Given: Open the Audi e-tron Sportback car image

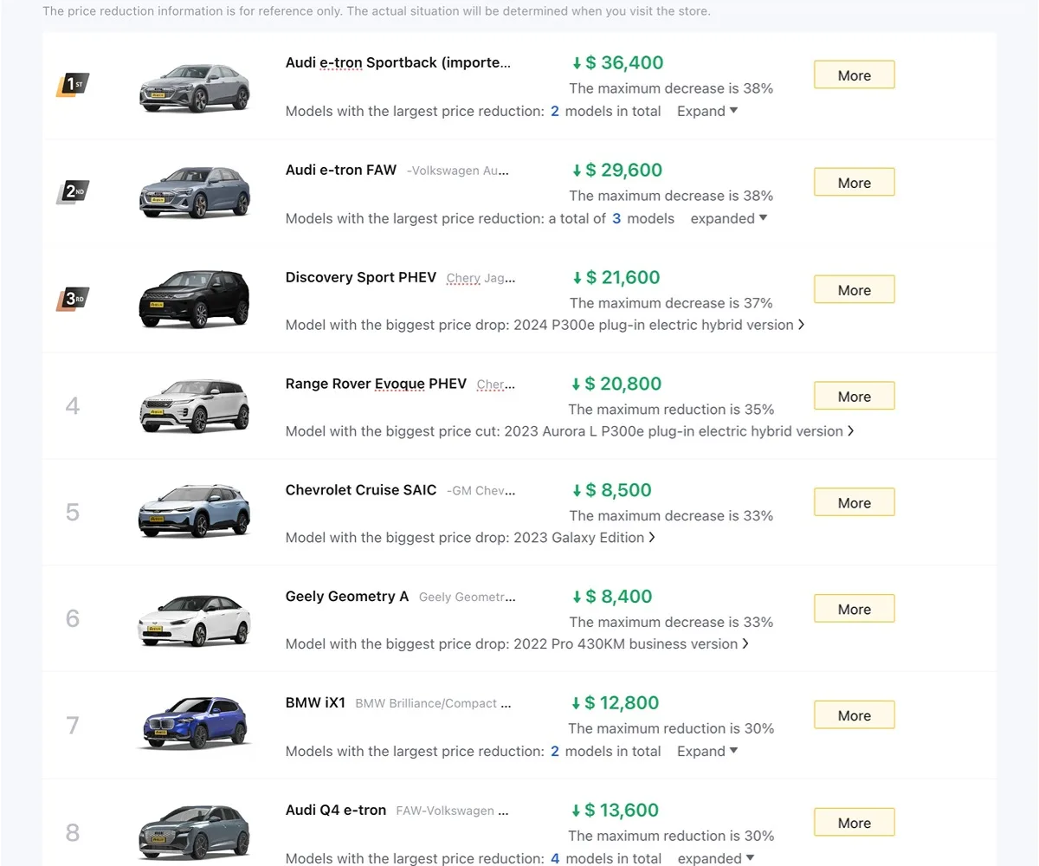Looking at the screenshot, I should pyautogui.click(x=195, y=87).
